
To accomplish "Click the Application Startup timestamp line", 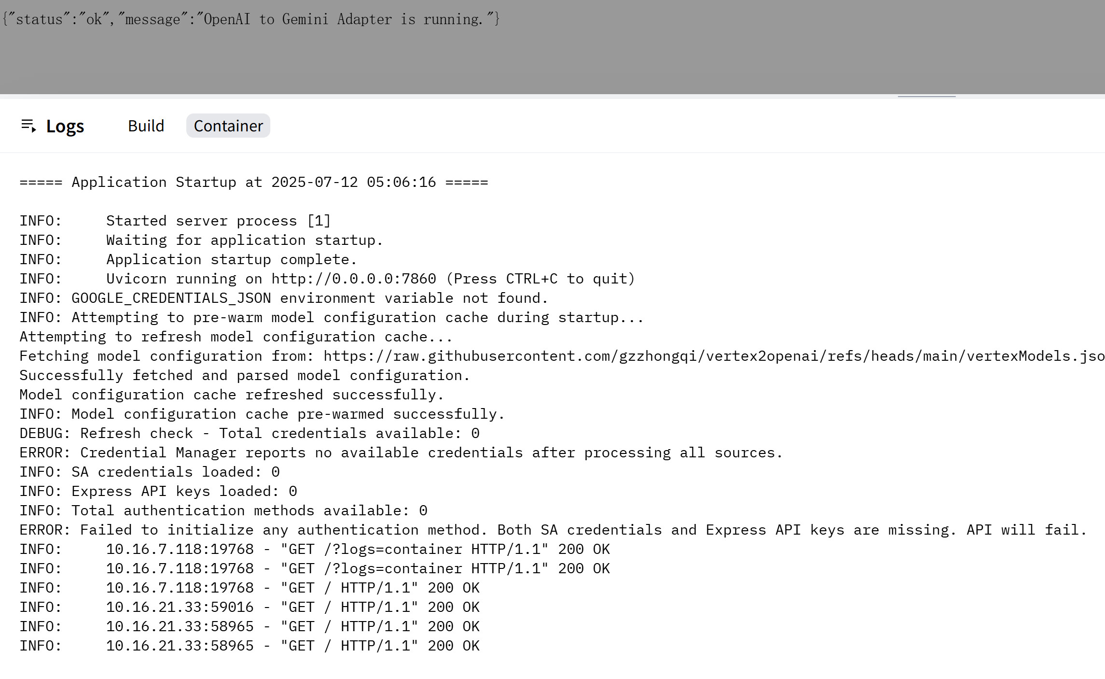I will click(254, 183).
